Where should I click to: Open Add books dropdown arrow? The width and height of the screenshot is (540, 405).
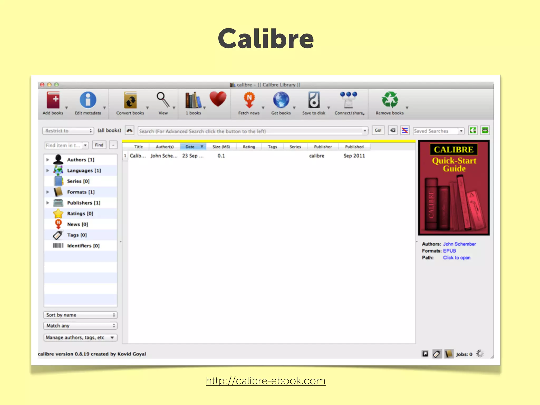tap(67, 108)
